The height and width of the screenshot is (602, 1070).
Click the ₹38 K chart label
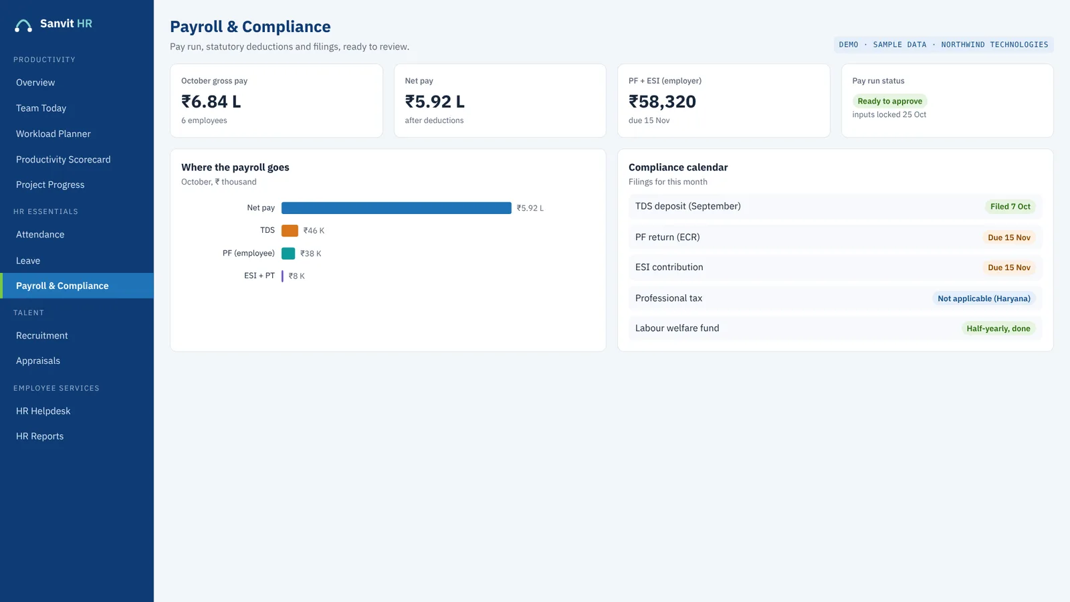tap(311, 254)
